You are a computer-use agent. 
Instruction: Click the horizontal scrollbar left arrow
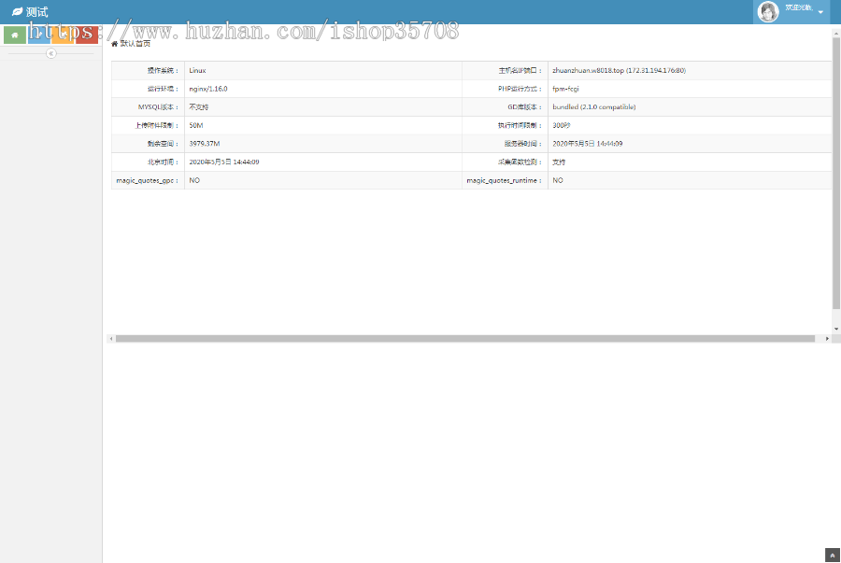click(111, 339)
